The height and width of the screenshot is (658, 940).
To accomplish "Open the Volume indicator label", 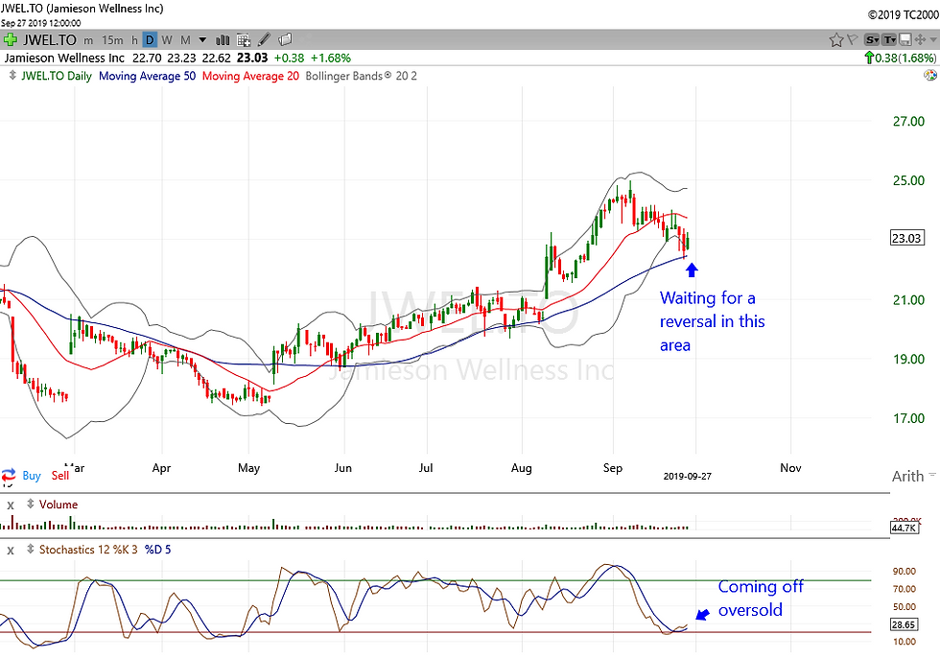I will click(59, 504).
